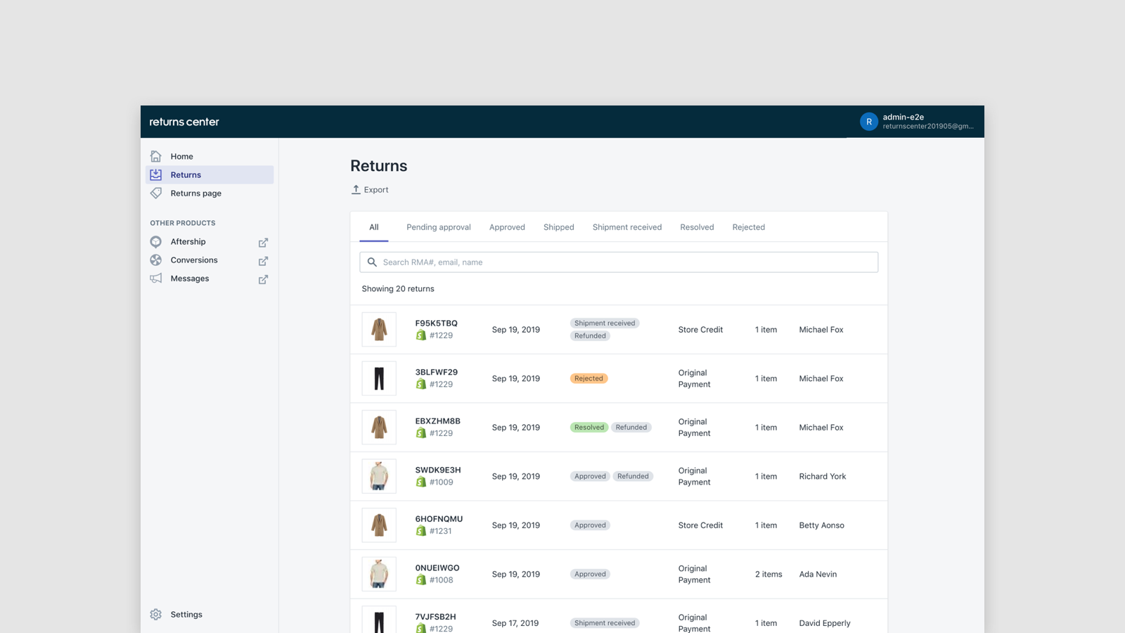Viewport: 1125px width, 633px height.
Task: Switch to the Approved tab
Action: pyautogui.click(x=507, y=227)
